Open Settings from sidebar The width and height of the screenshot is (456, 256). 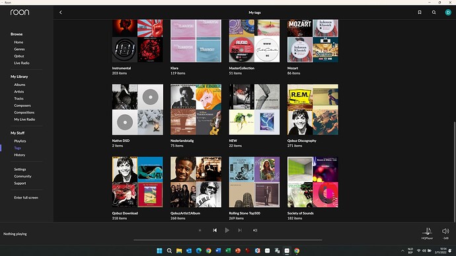[x=20, y=169]
